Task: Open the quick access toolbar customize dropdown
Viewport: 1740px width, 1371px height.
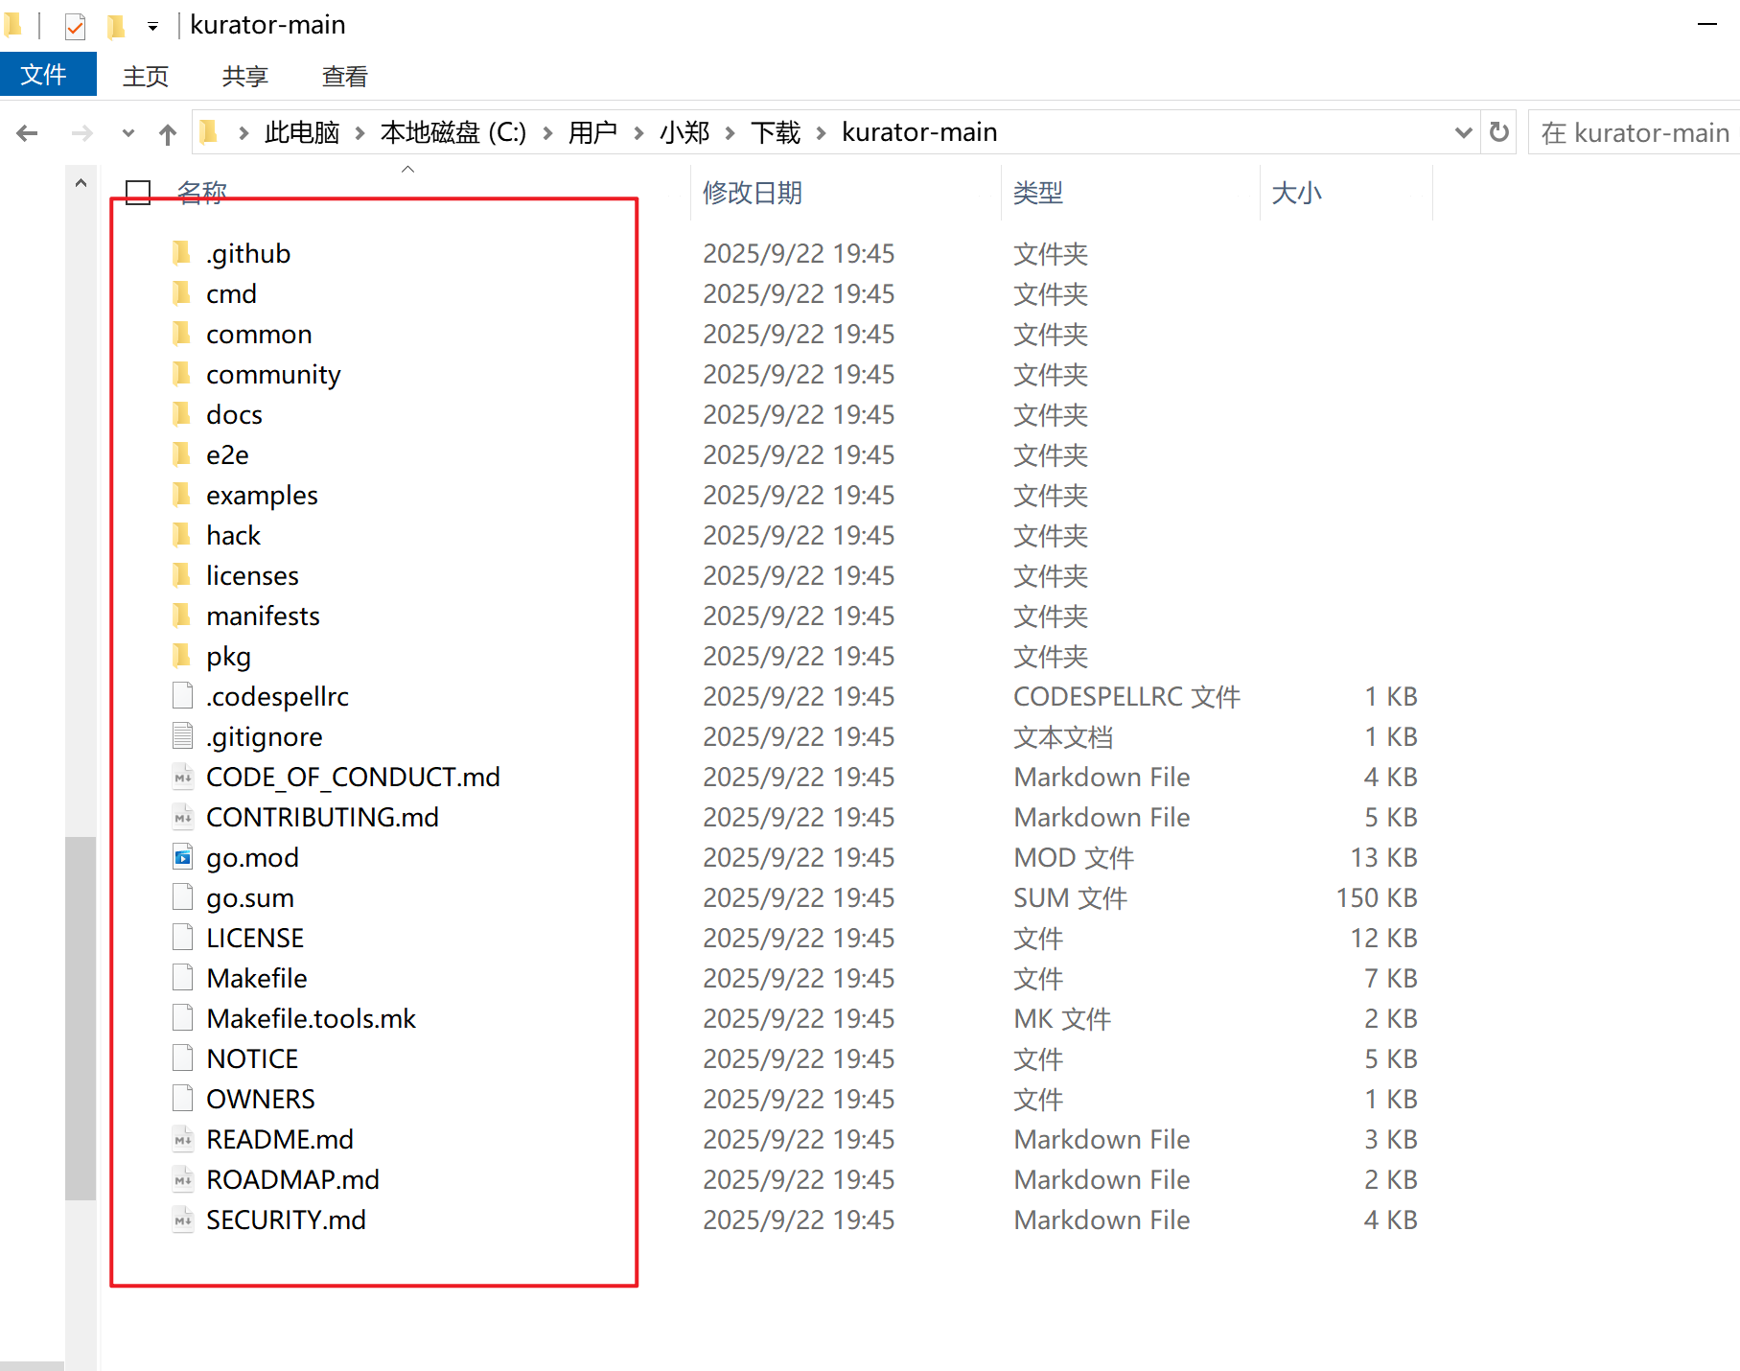Action: [152, 27]
